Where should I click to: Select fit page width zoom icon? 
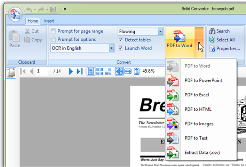point(128,71)
